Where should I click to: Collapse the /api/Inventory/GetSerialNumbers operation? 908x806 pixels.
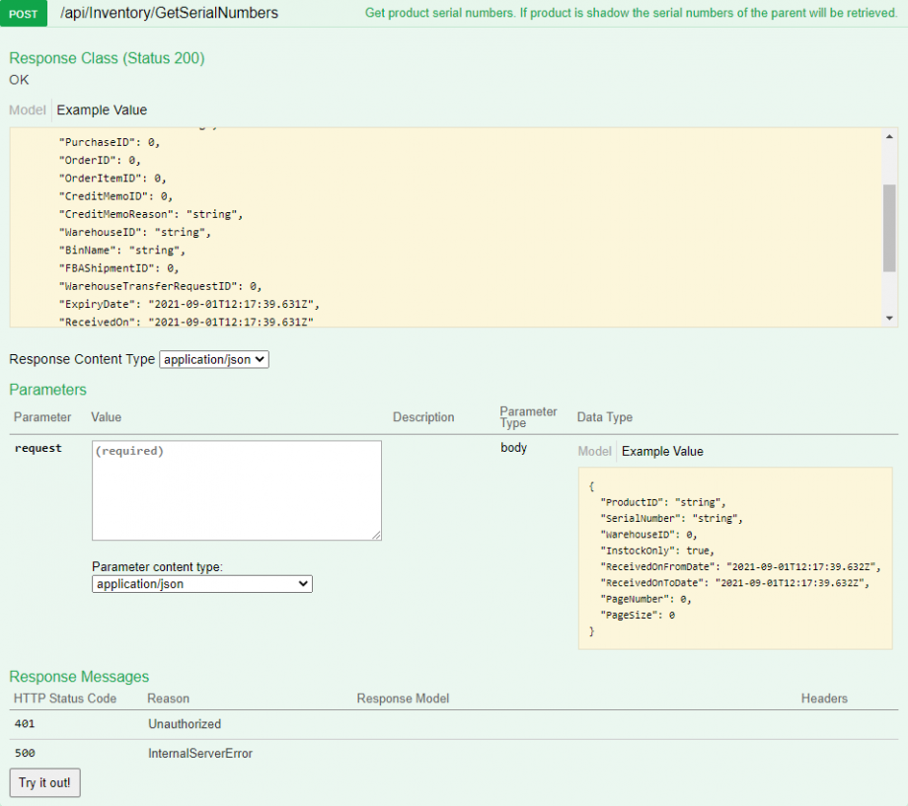click(168, 13)
